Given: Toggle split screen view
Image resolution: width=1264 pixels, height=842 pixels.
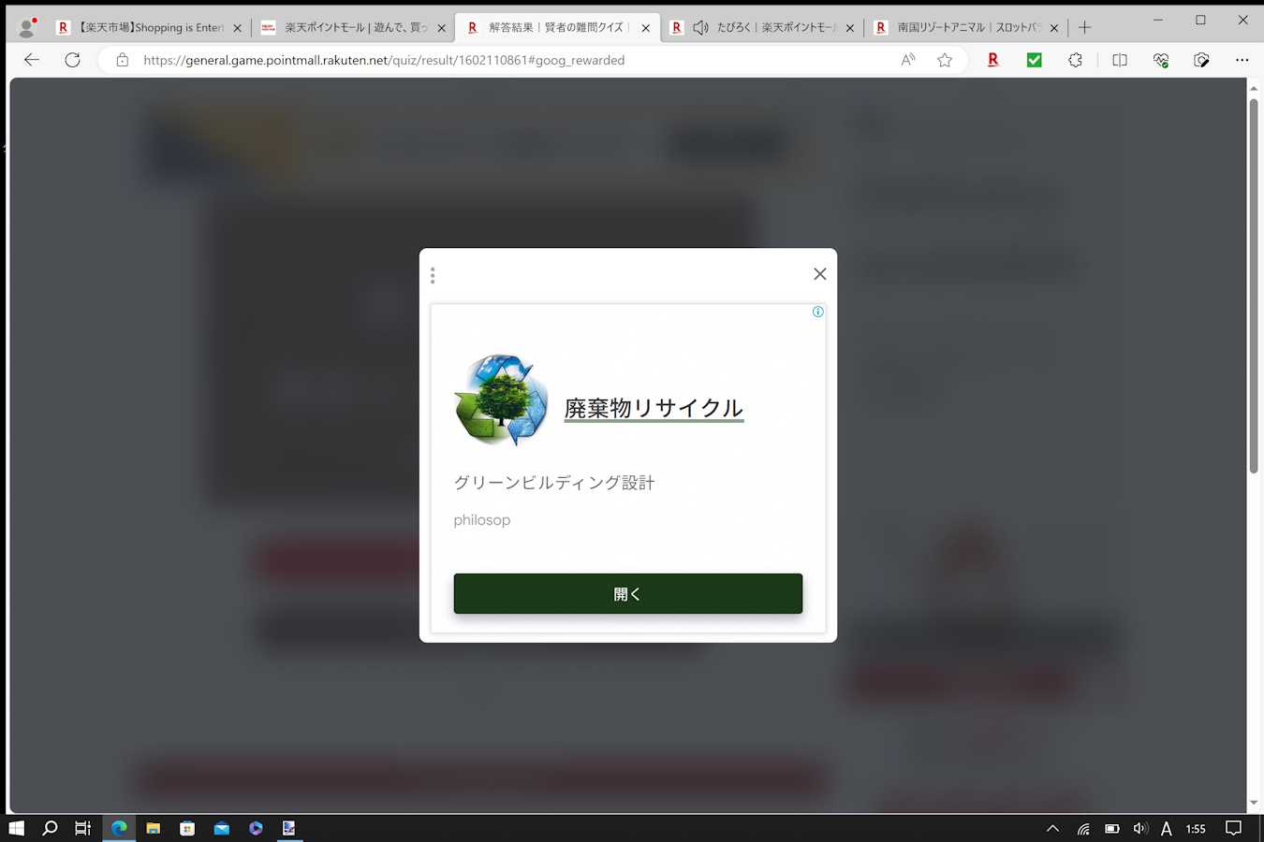Looking at the screenshot, I should pyautogui.click(x=1120, y=60).
